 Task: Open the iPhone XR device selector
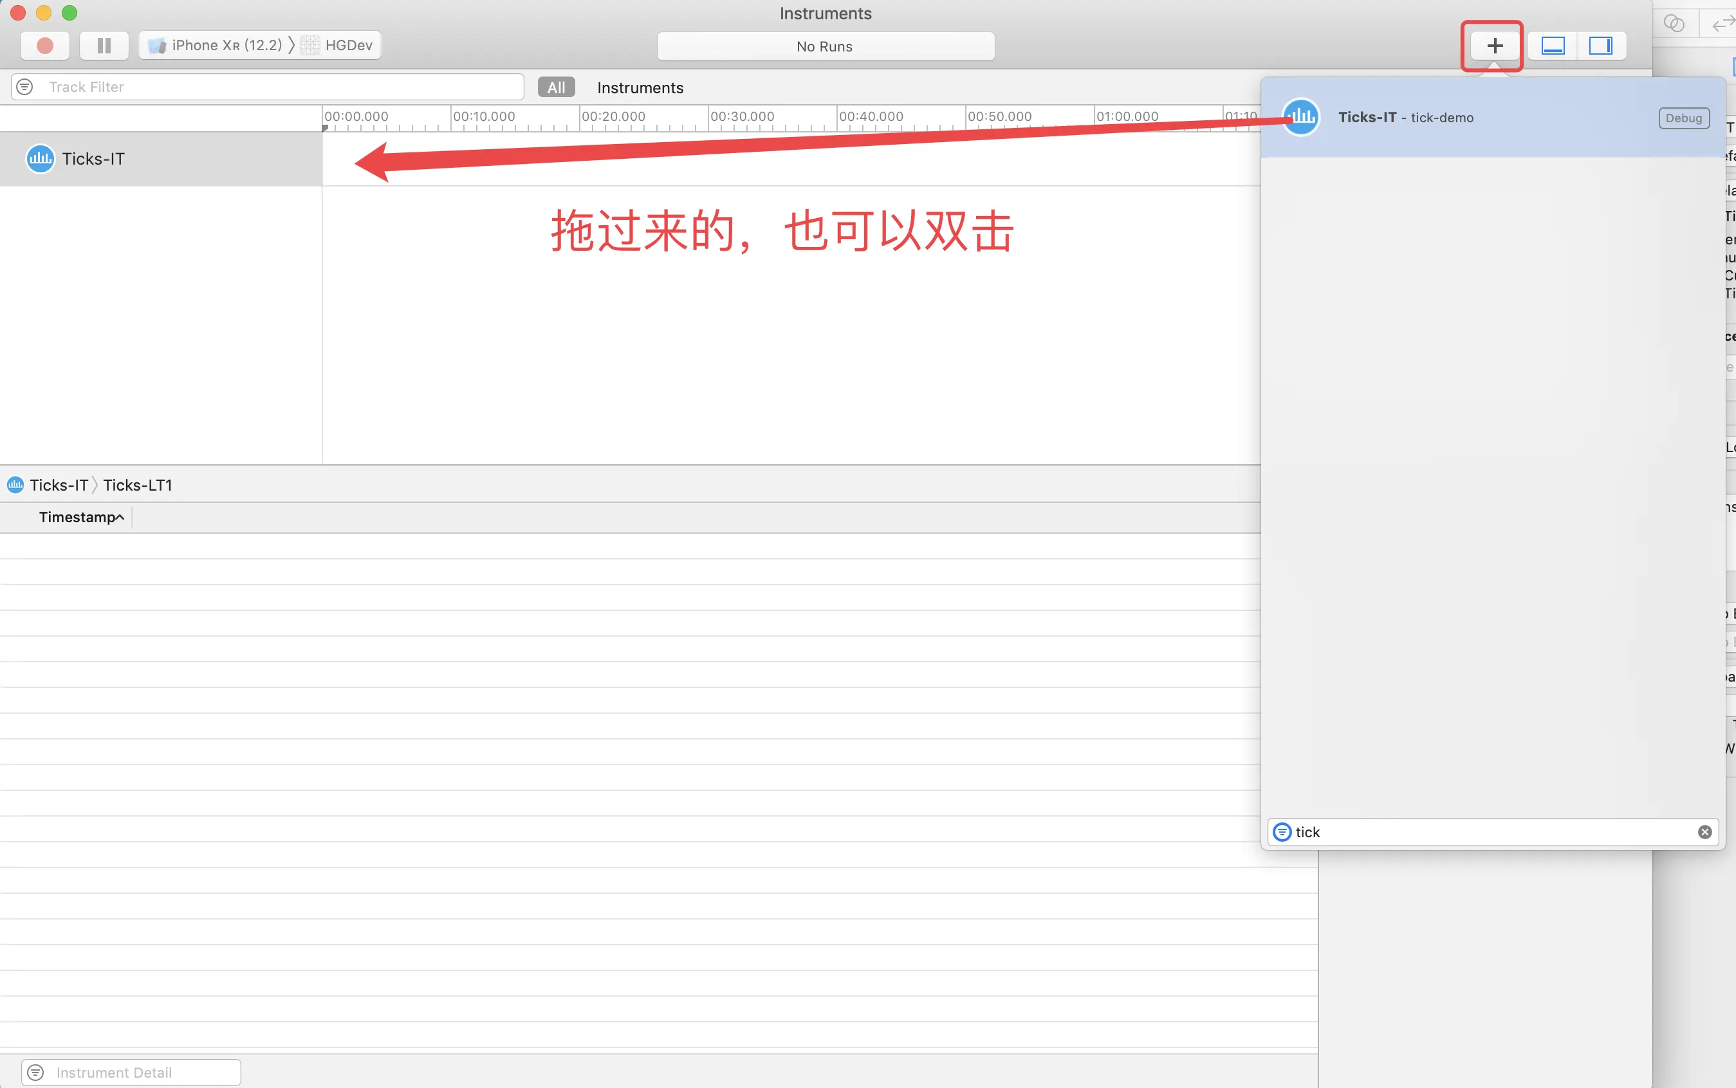pyautogui.click(x=214, y=45)
